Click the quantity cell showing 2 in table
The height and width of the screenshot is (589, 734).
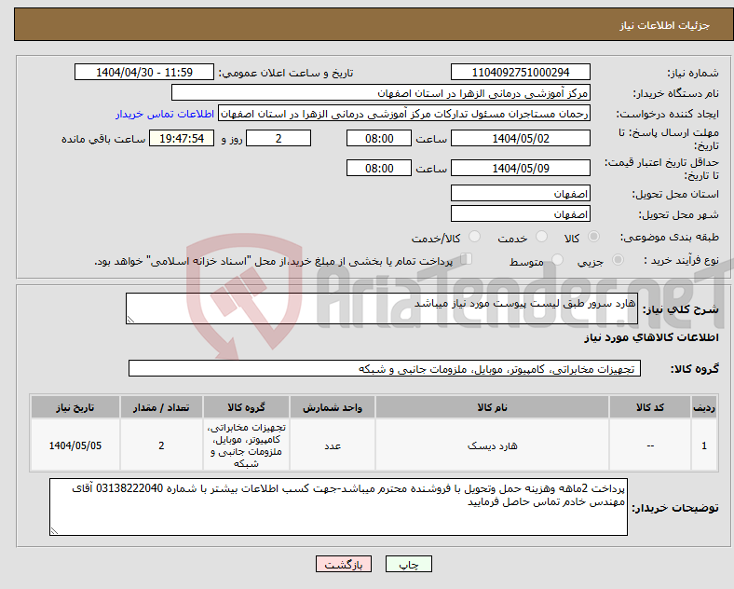pos(161,445)
